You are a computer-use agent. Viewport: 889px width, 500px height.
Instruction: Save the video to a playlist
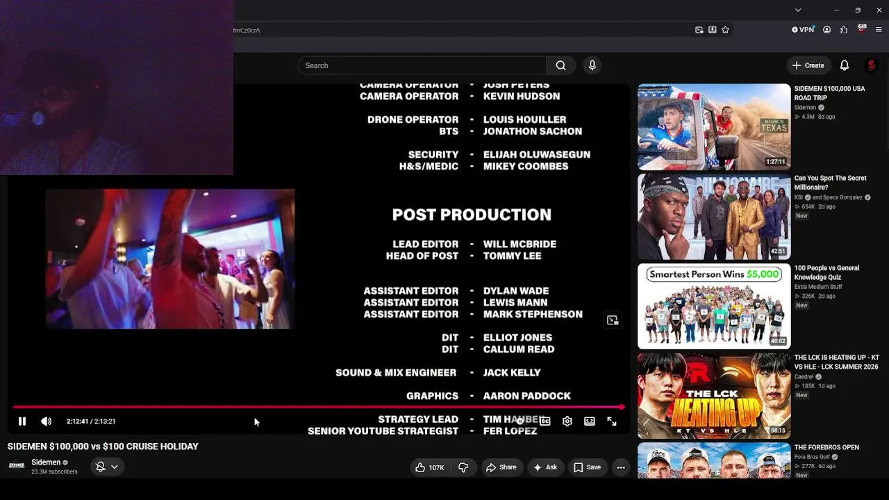587,467
